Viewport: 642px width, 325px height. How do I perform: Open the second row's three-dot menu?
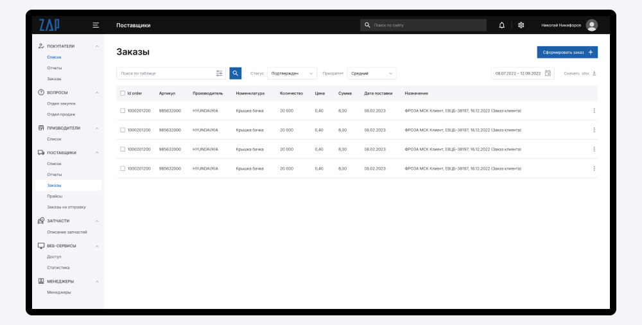coord(594,130)
